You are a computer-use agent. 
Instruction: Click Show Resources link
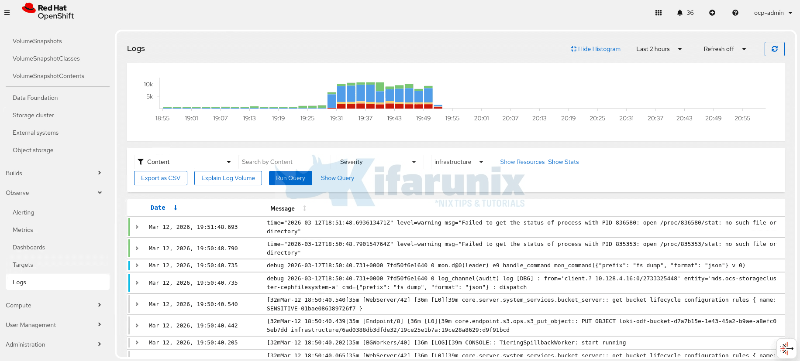pos(522,162)
